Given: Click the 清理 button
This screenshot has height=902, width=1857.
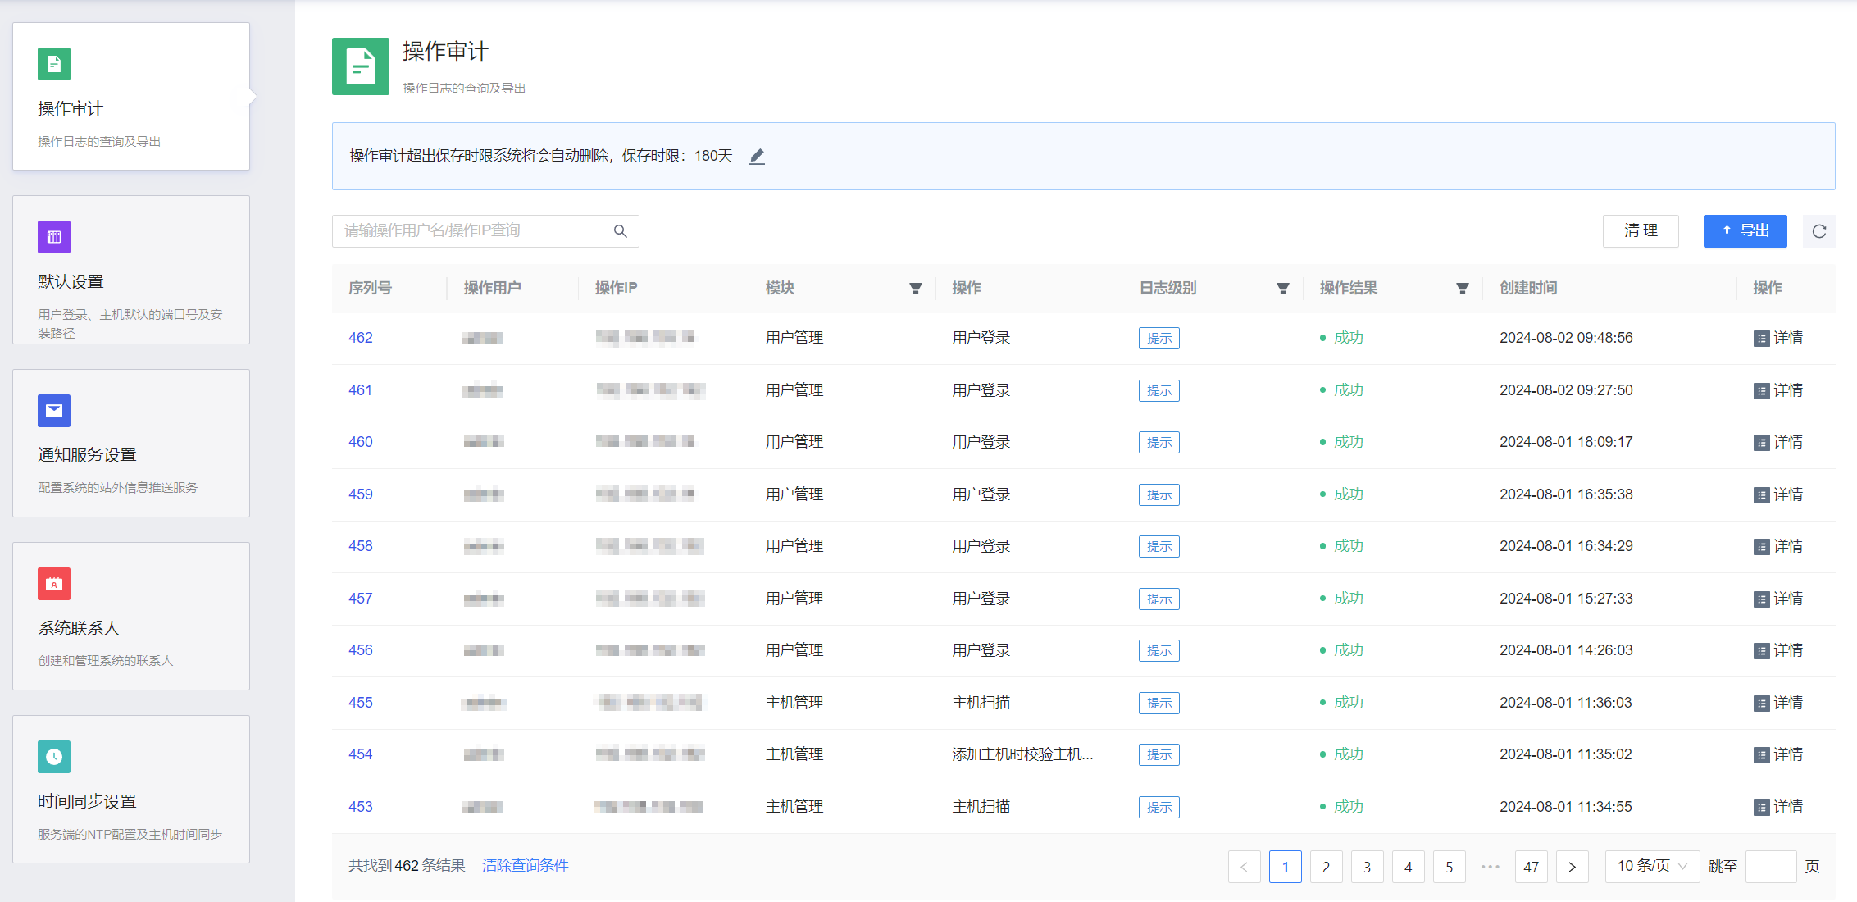Looking at the screenshot, I should pyautogui.click(x=1641, y=231).
